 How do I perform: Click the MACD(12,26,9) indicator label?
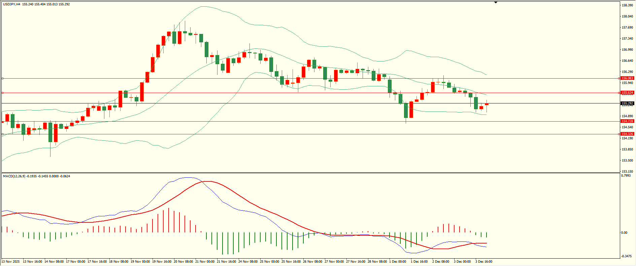click(x=14, y=176)
